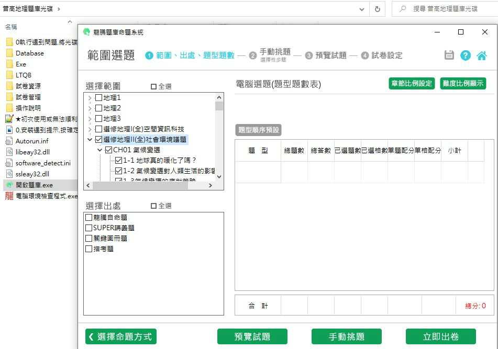This screenshot has width=498, height=349.
Task: Expand 選修地理I(全)空間資訊科技 node
Action: click(90, 129)
